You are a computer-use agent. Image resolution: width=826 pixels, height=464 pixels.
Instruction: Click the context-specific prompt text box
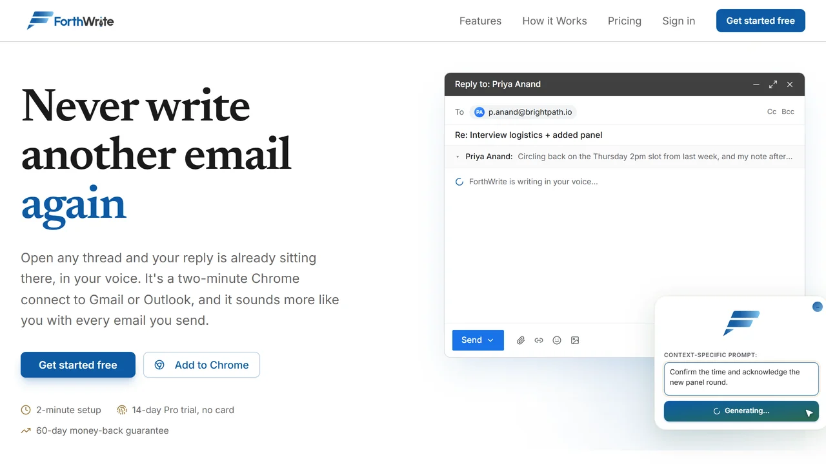741,378
